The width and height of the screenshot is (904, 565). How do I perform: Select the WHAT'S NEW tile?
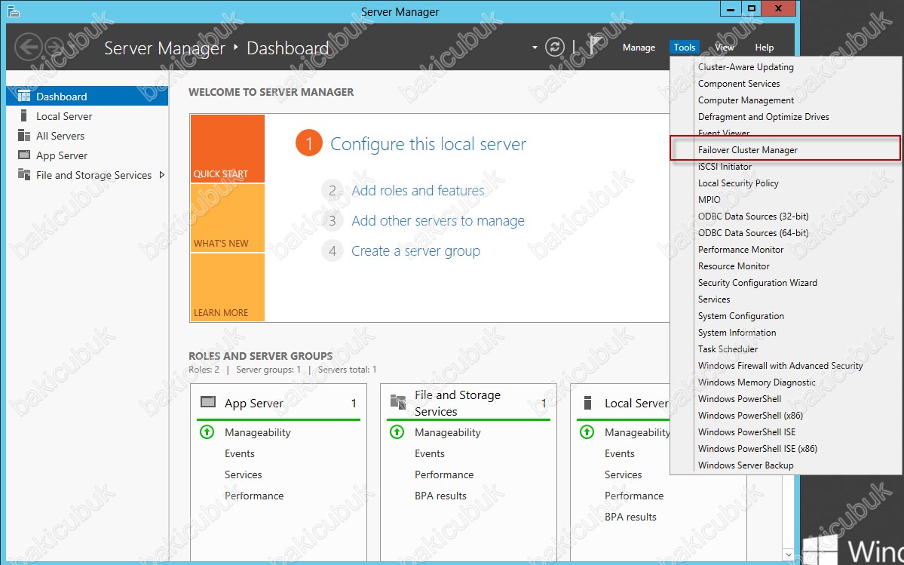click(x=228, y=218)
